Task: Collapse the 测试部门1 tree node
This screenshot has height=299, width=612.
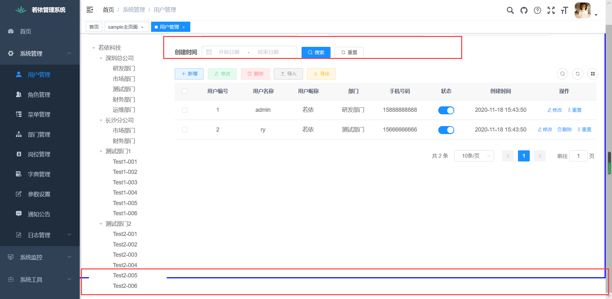Action: (x=101, y=151)
